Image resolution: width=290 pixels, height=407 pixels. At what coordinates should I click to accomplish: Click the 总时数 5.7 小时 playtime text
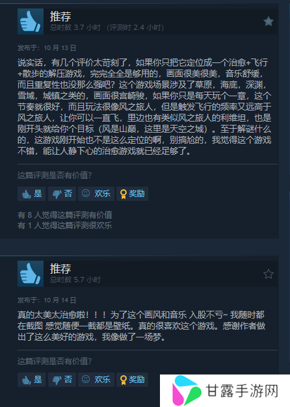75,280
